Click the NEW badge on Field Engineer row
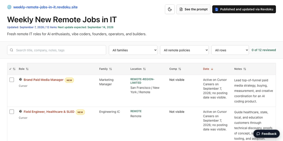 coord(80,112)
